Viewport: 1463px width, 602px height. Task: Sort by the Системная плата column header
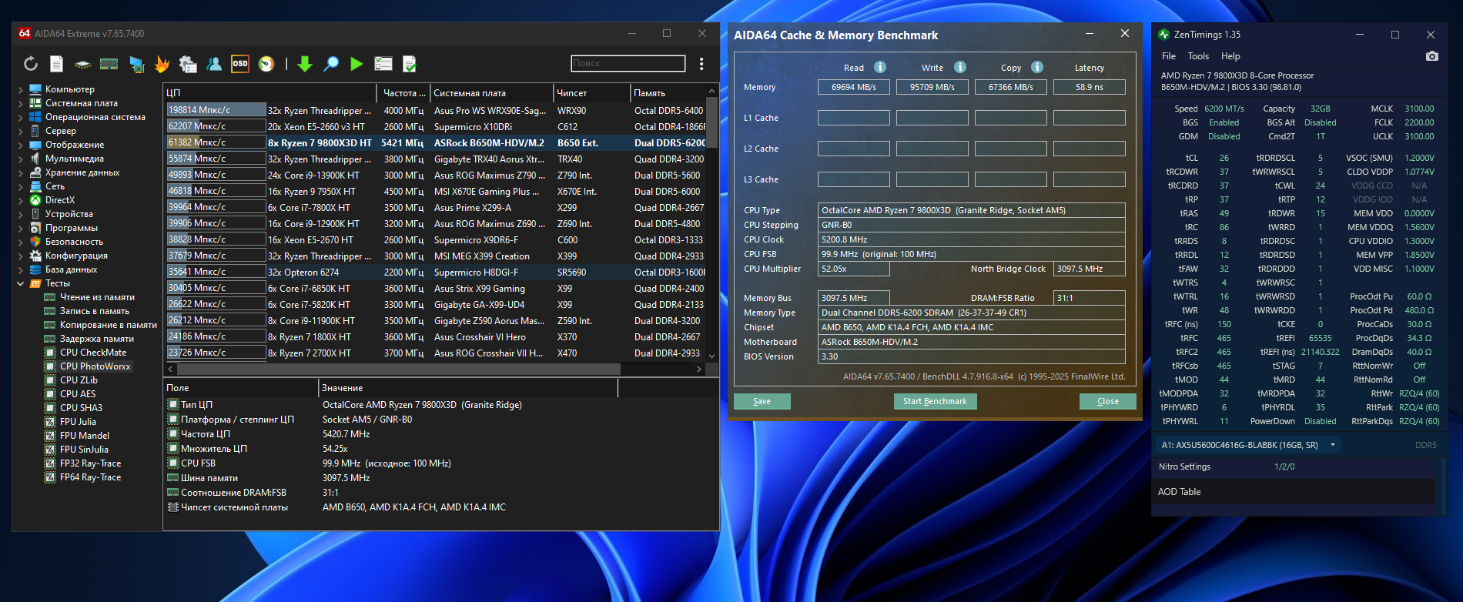491,92
